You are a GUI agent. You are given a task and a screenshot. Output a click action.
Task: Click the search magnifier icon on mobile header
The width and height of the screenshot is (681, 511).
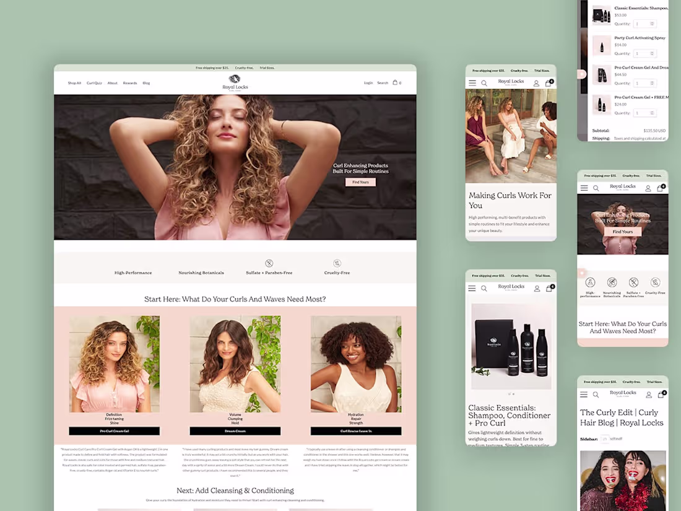(484, 82)
